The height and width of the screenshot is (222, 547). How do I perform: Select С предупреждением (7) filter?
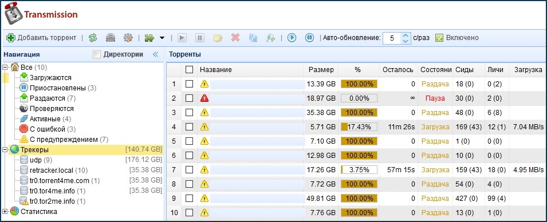pyautogui.click(x=64, y=140)
